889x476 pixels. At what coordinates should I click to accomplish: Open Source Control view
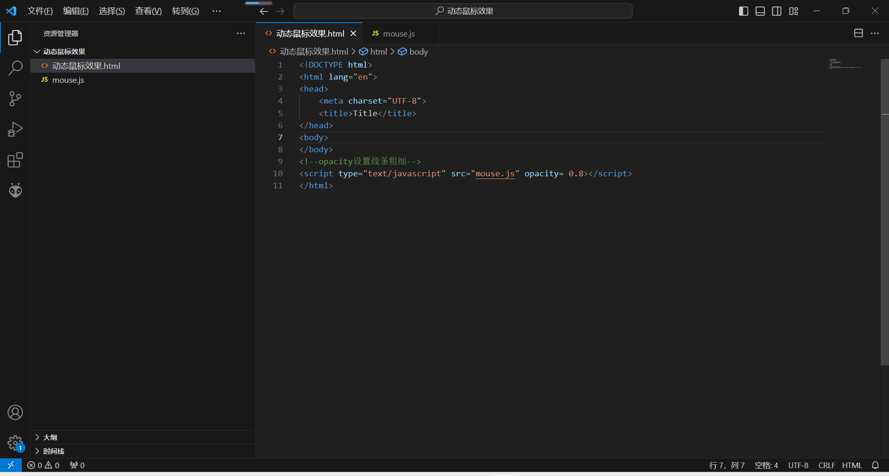(x=15, y=99)
